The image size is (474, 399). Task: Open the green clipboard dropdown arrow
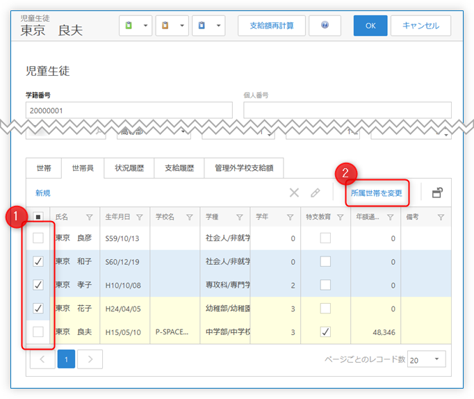[145, 26]
